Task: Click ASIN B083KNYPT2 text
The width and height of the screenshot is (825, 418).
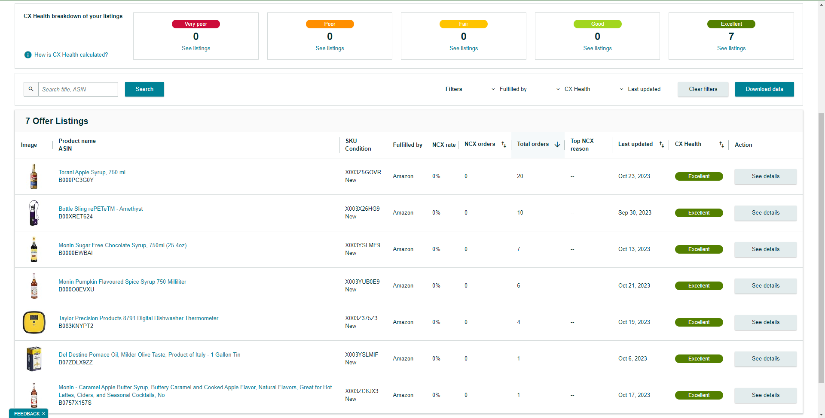Action: click(76, 326)
